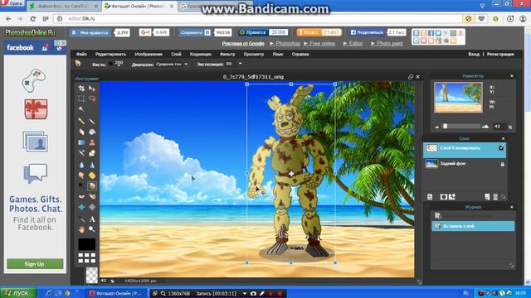The image size is (531, 298).
Task: Open the Слой menu
Action: tap(176, 54)
